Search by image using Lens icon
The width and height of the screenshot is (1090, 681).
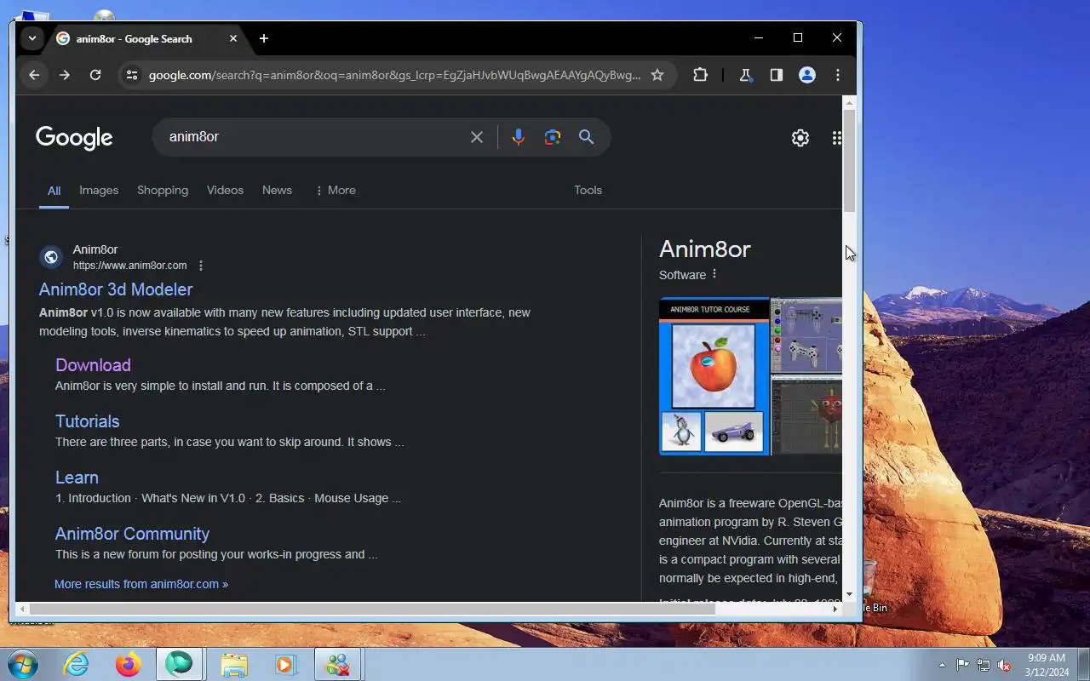coord(553,137)
